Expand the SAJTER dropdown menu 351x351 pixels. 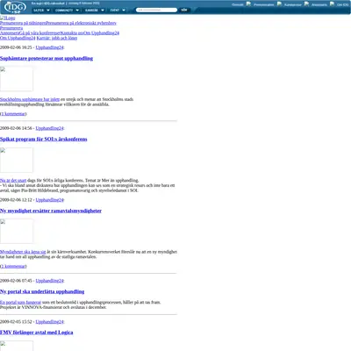click(x=41, y=11)
